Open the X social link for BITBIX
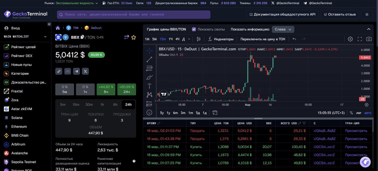378x171 pixels. (85, 71)
